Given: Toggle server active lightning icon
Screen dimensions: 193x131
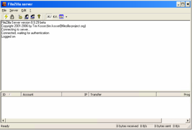Looking at the screenshot, I should [6, 17].
